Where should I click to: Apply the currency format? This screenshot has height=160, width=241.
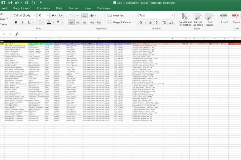point(141,22)
